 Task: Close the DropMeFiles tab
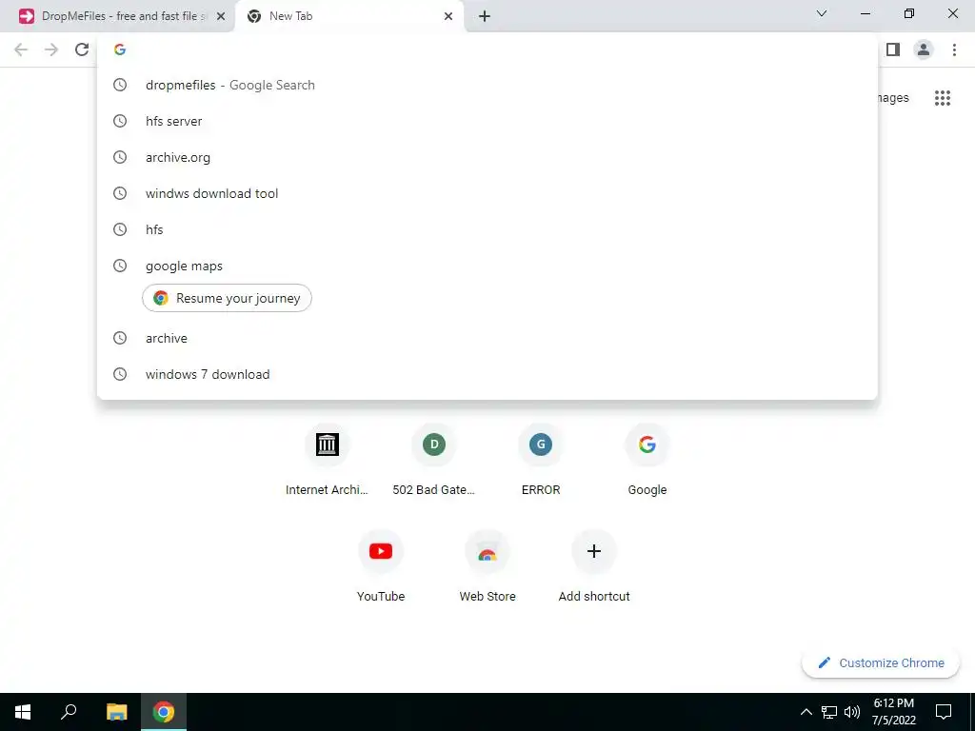(220, 17)
